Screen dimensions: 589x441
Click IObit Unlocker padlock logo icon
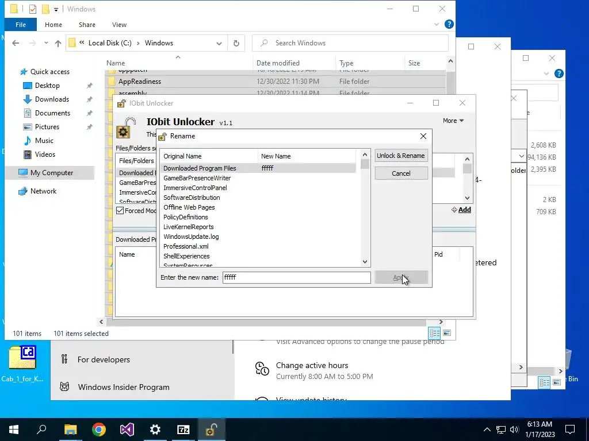(125, 128)
